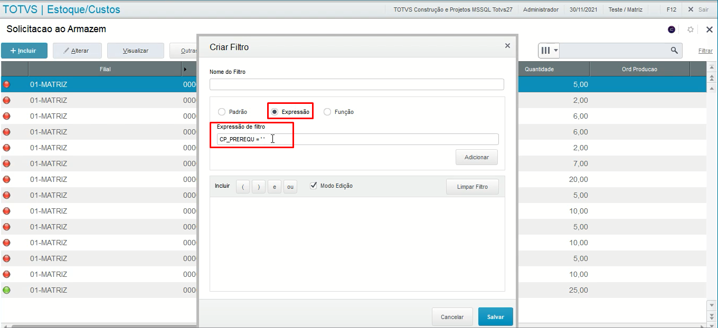Click the date 30/11/2021 in the top bar
Screen dimensions: 718x328
[583, 9]
